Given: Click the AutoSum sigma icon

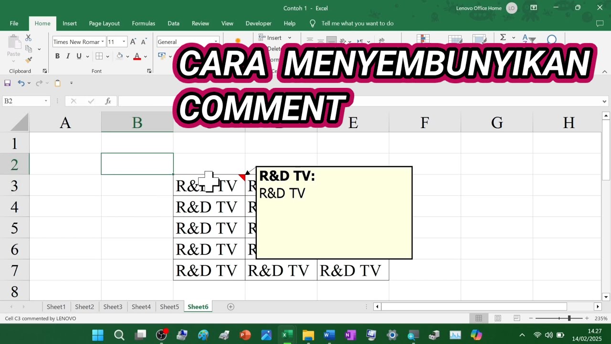Looking at the screenshot, I should [x=503, y=37].
